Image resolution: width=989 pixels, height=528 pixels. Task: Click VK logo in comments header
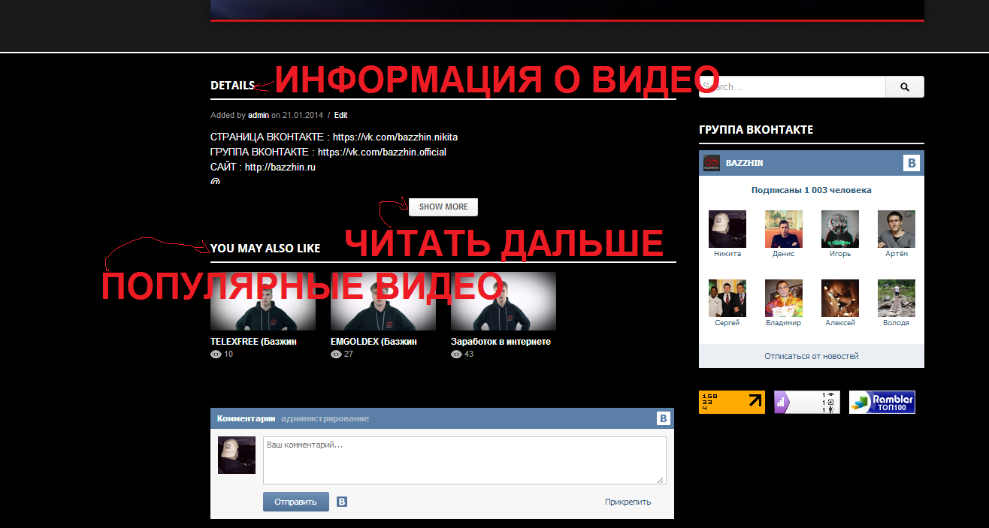pyautogui.click(x=664, y=418)
